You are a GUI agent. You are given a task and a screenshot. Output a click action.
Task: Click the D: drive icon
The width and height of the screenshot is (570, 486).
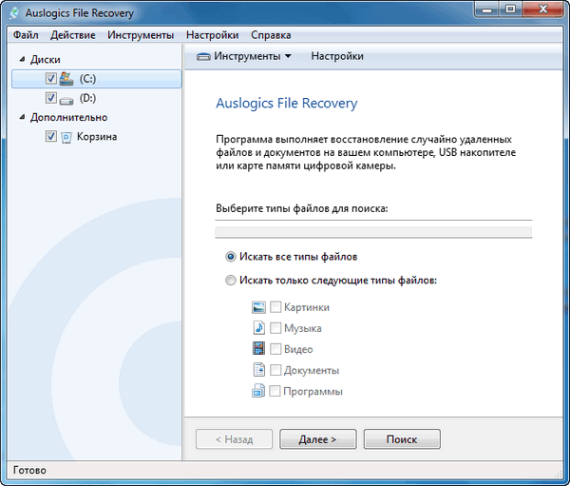(66, 101)
